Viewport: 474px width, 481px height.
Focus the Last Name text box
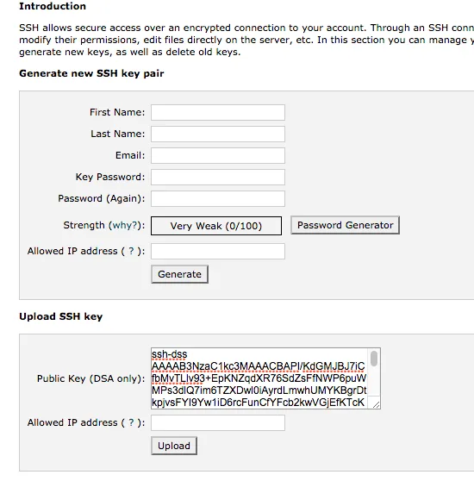[x=218, y=134]
